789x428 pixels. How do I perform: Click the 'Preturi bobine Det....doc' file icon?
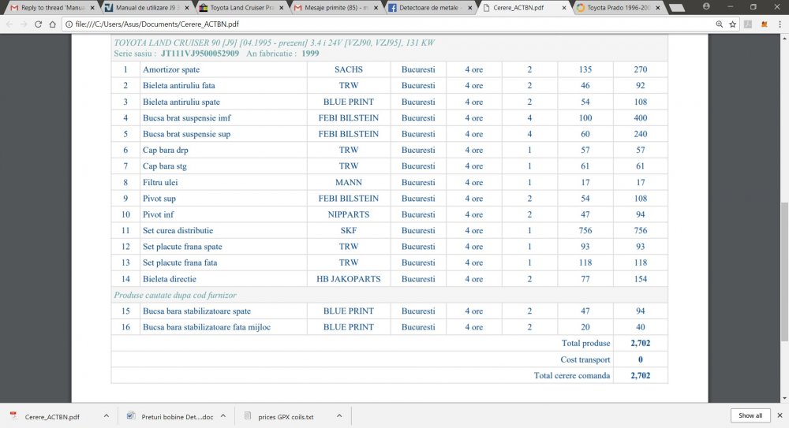tap(131, 416)
